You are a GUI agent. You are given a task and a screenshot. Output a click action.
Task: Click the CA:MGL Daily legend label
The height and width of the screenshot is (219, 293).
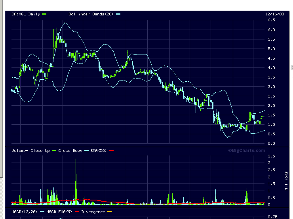click(x=26, y=14)
